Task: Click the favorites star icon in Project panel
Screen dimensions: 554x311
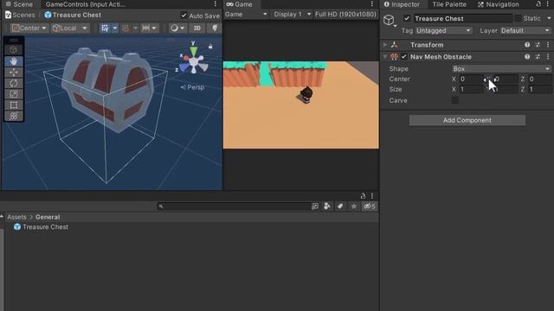Action: pos(353,206)
